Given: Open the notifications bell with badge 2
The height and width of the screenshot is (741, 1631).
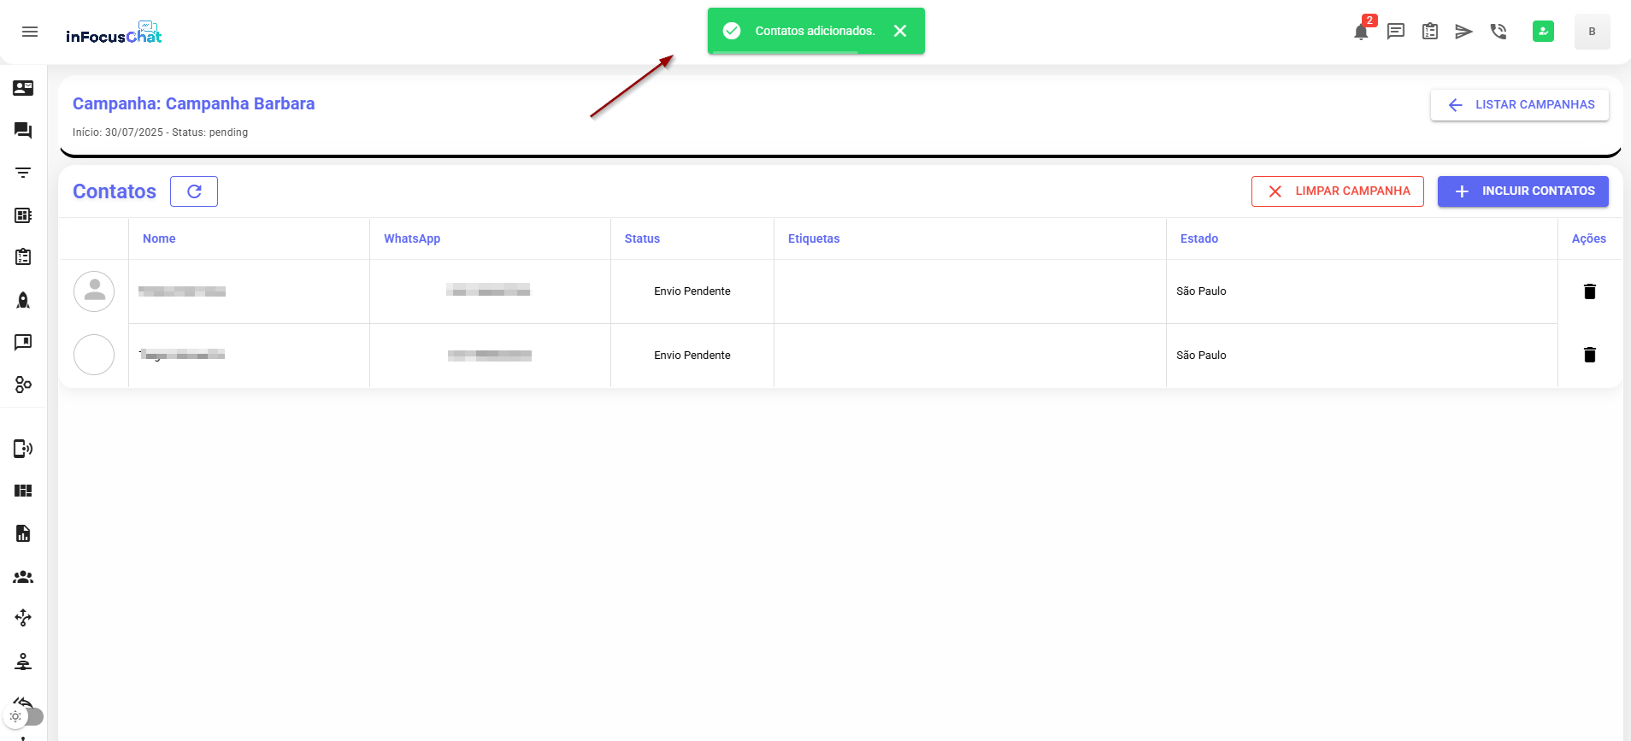Looking at the screenshot, I should coord(1361,32).
